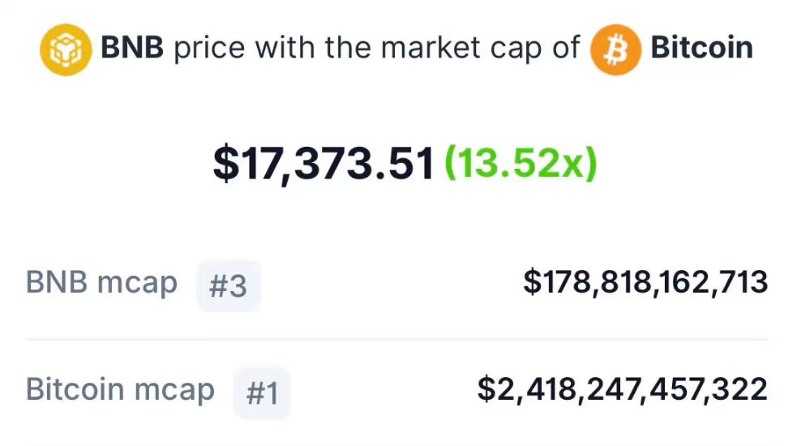Click the word 'of' before Bitcoin logo
Image resolution: width=797 pixels, height=446 pixels.
coord(566,47)
